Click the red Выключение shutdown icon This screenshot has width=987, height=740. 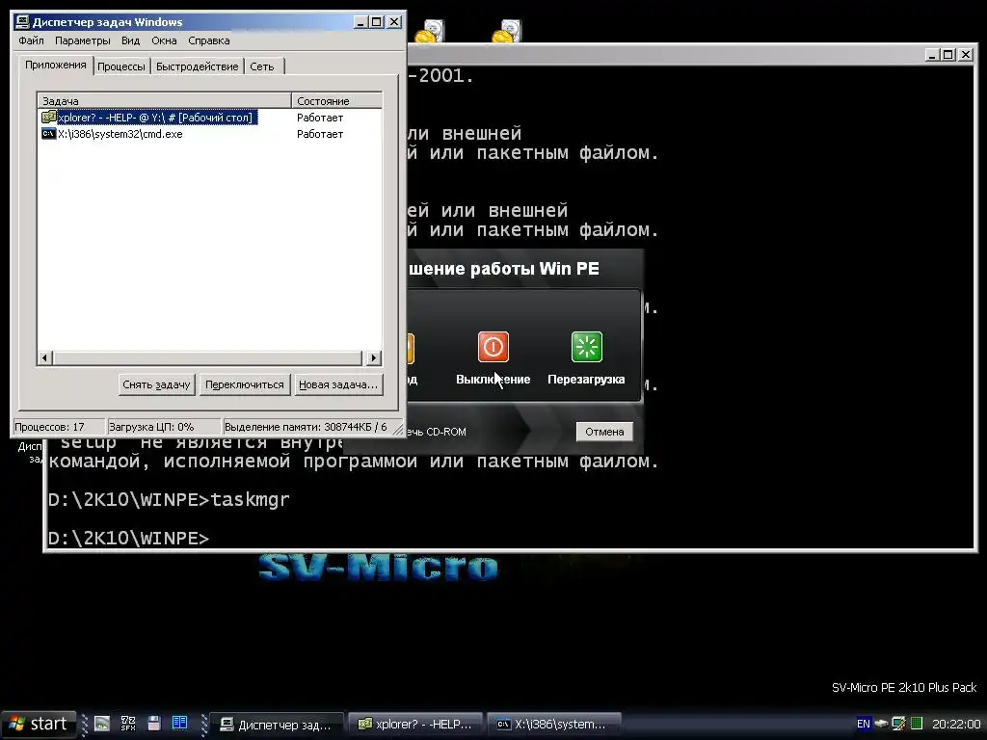coord(493,347)
